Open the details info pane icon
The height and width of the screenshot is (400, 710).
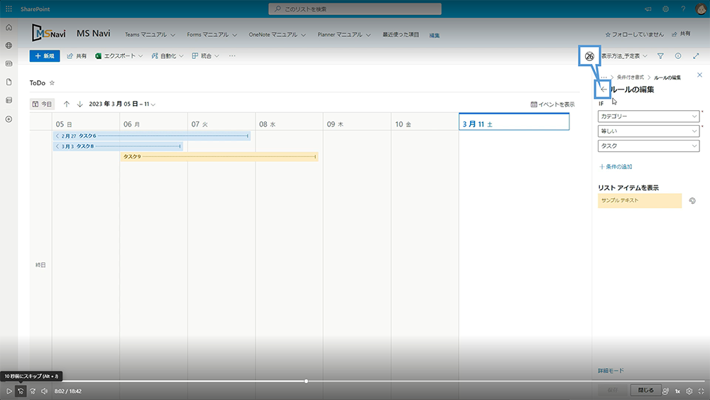(678, 55)
